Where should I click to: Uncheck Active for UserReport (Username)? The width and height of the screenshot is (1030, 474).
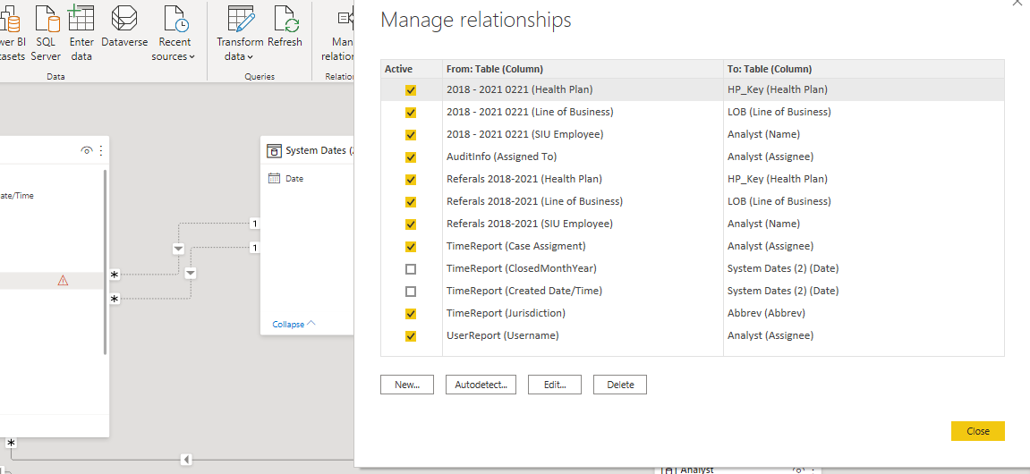(411, 335)
